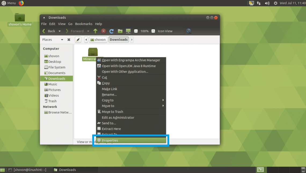Select the Minecraft file icon
306x173 pixels.
93,52
